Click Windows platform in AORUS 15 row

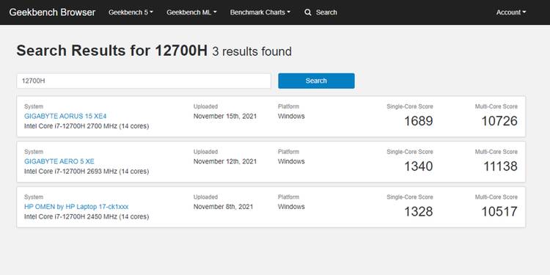[291, 116]
